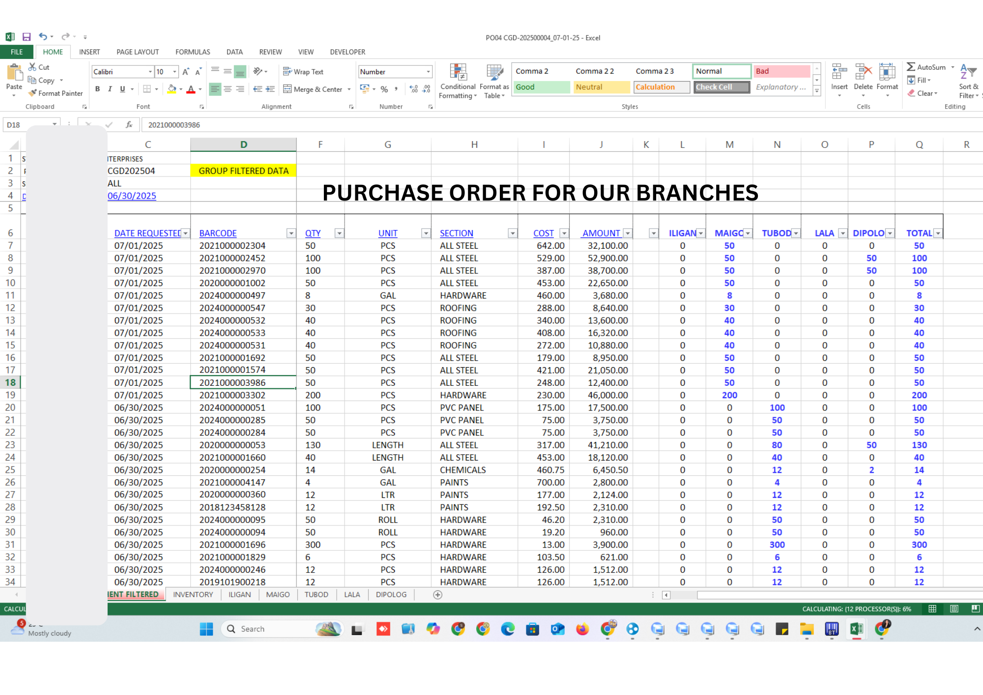Click the AutoSum sigma
This screenshot has height=695, width=983.
click(911, 67)
